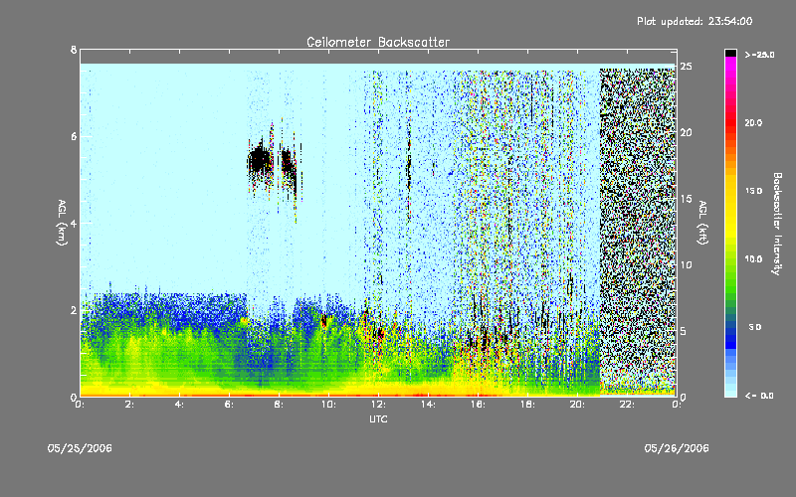Click the red region near 20.0 on colorbar
Screen dimensions: 796x497
pos(730,121)
